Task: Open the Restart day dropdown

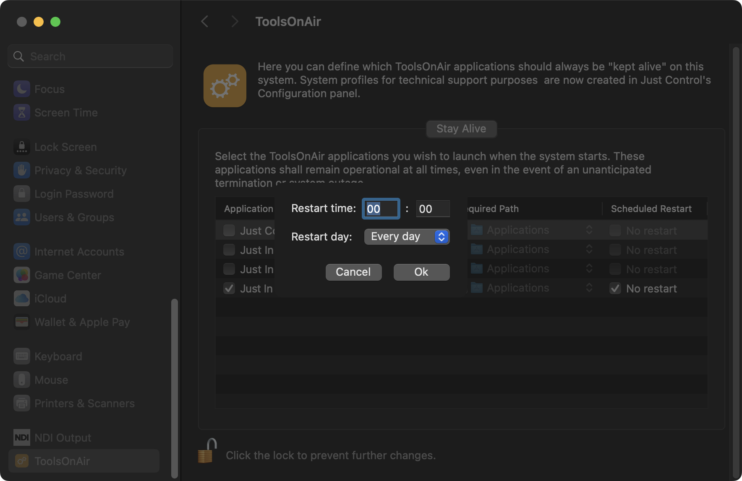Action: [x=407, y=237]
